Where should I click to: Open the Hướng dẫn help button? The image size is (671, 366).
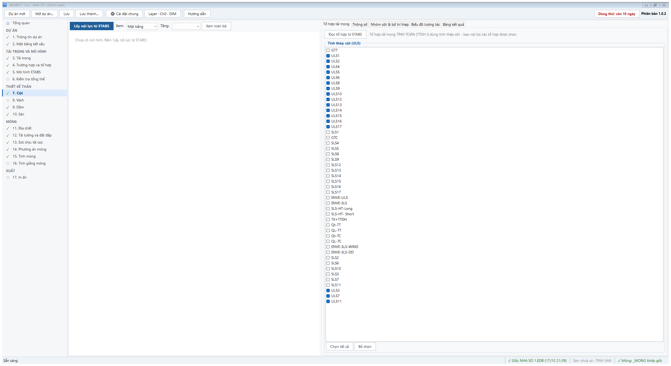click(x=197, y=14)
